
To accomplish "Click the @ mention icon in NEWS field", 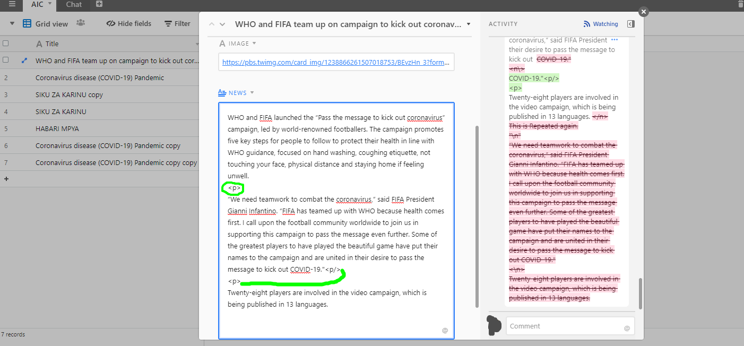I will (445, 330).
